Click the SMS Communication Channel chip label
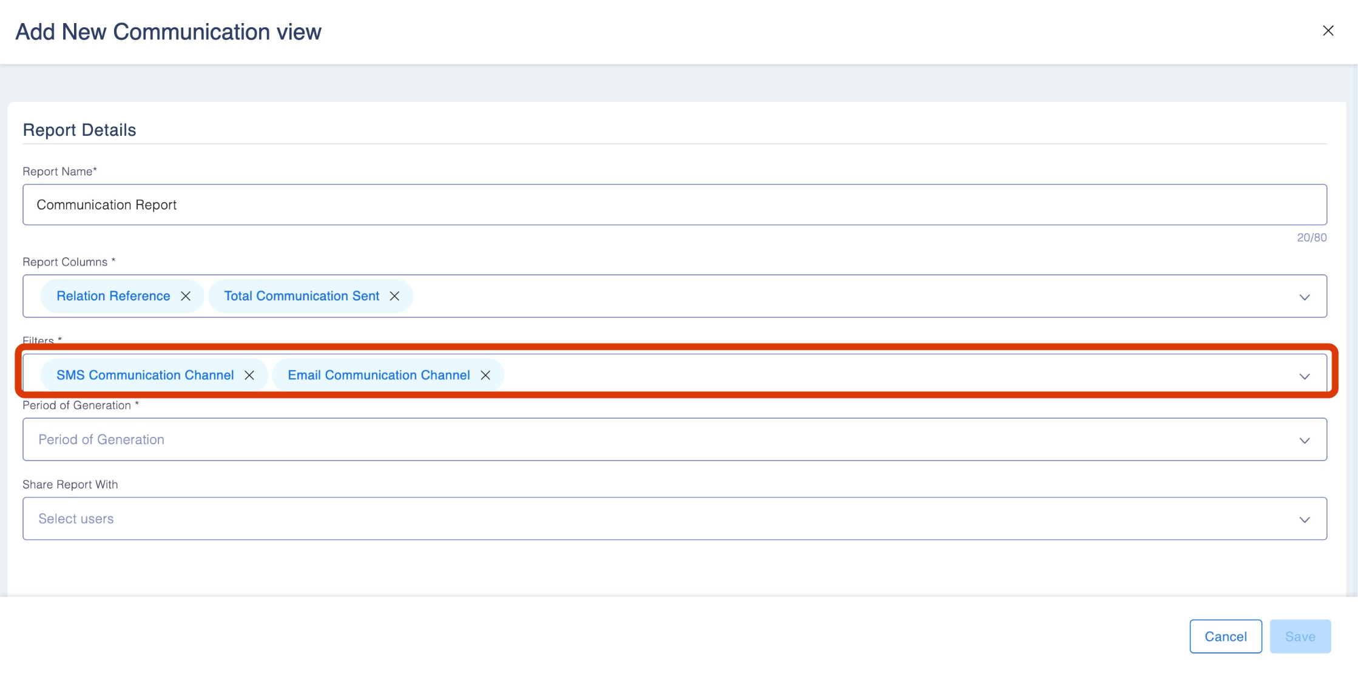 click(x=145, y=376)
